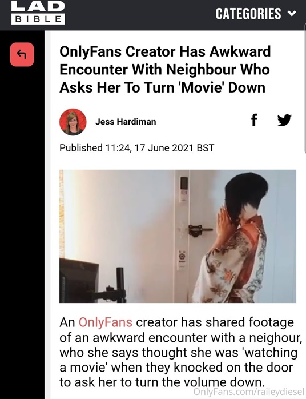The height and width of the screenshot is (399, 306).
Task: Click the headline about the awkward neighbour encounter
Action: click(x=165, y=70)
